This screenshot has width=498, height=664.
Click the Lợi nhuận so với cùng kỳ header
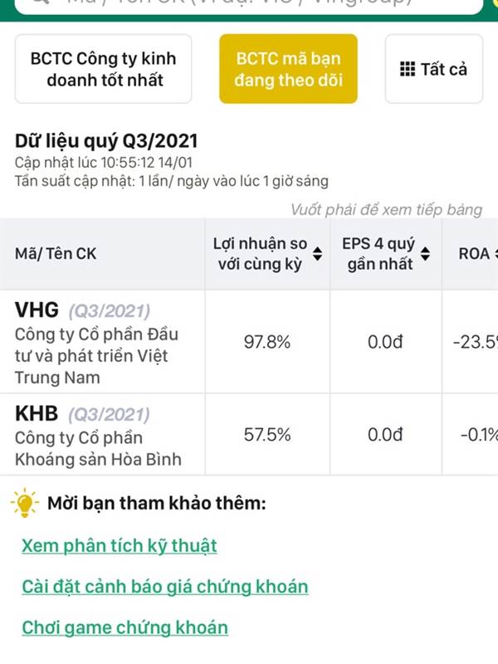(260, 254)
